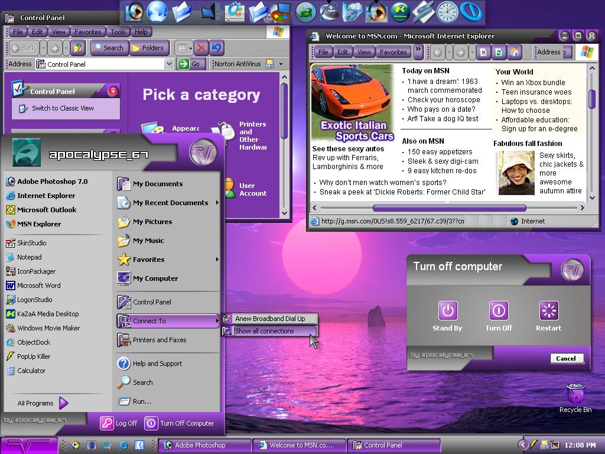Click the Stop icon in Internet Explorer toolbar

[x=483, y=52]
